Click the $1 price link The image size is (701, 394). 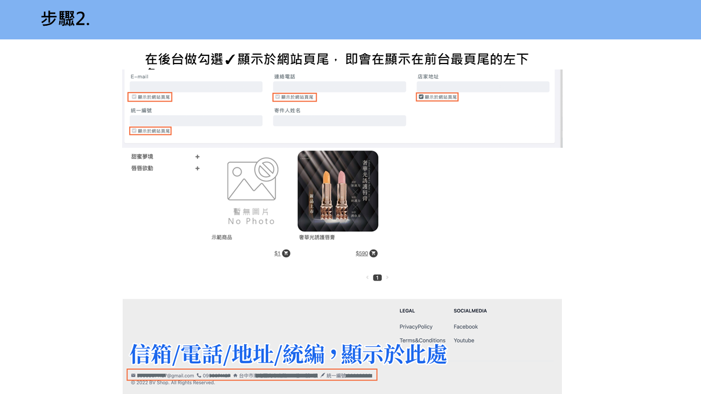(278, 253)
